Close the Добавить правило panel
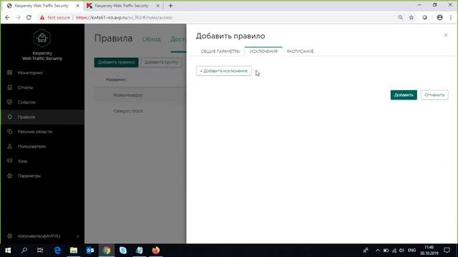 click(x=445, y=35)
